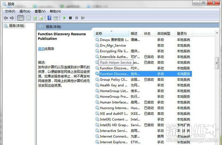Screen dimensions: 222x145
Task: Maximize the 服务 window
Action: pos(203,3)
